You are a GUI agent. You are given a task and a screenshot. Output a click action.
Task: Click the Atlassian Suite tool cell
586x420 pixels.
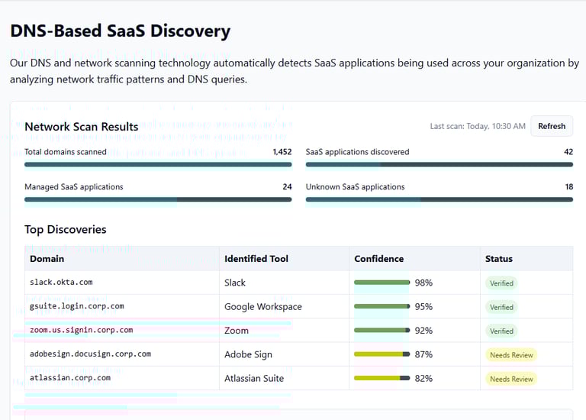[284, 378]
